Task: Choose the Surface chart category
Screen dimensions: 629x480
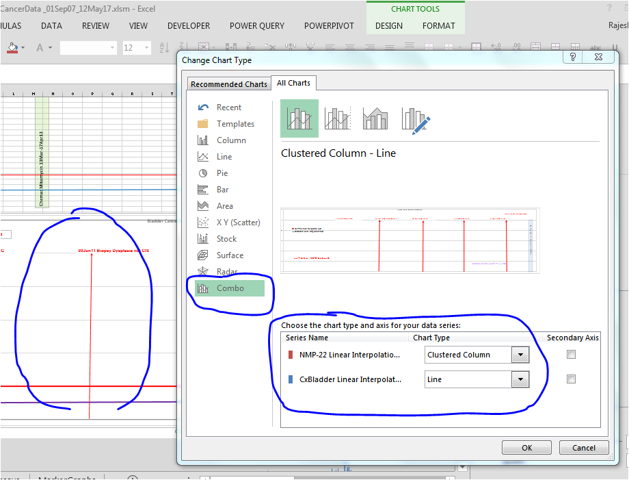Action: tap(228, 255)
